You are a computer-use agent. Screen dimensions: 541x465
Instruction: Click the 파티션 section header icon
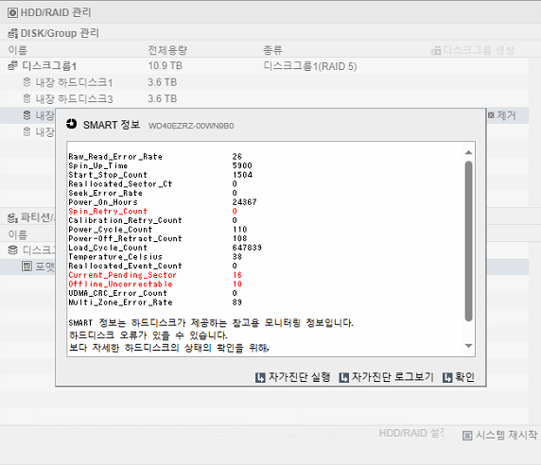click(12, 217)
